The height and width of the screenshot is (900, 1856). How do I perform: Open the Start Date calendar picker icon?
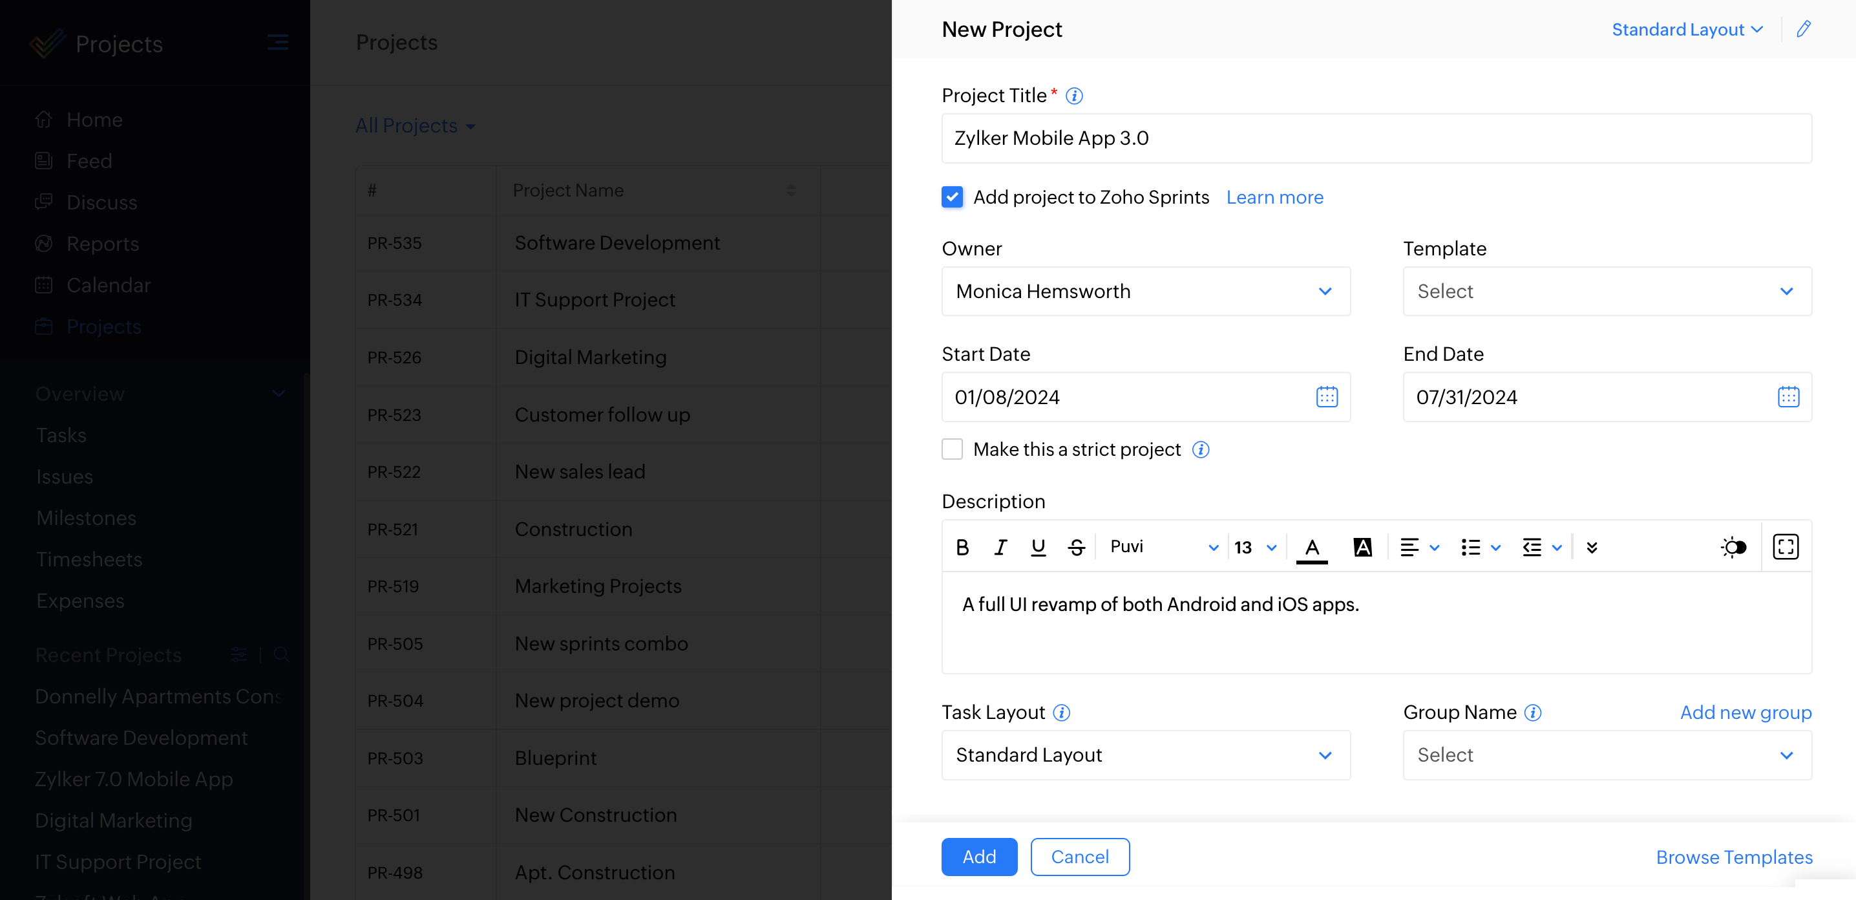(1327, 397)
